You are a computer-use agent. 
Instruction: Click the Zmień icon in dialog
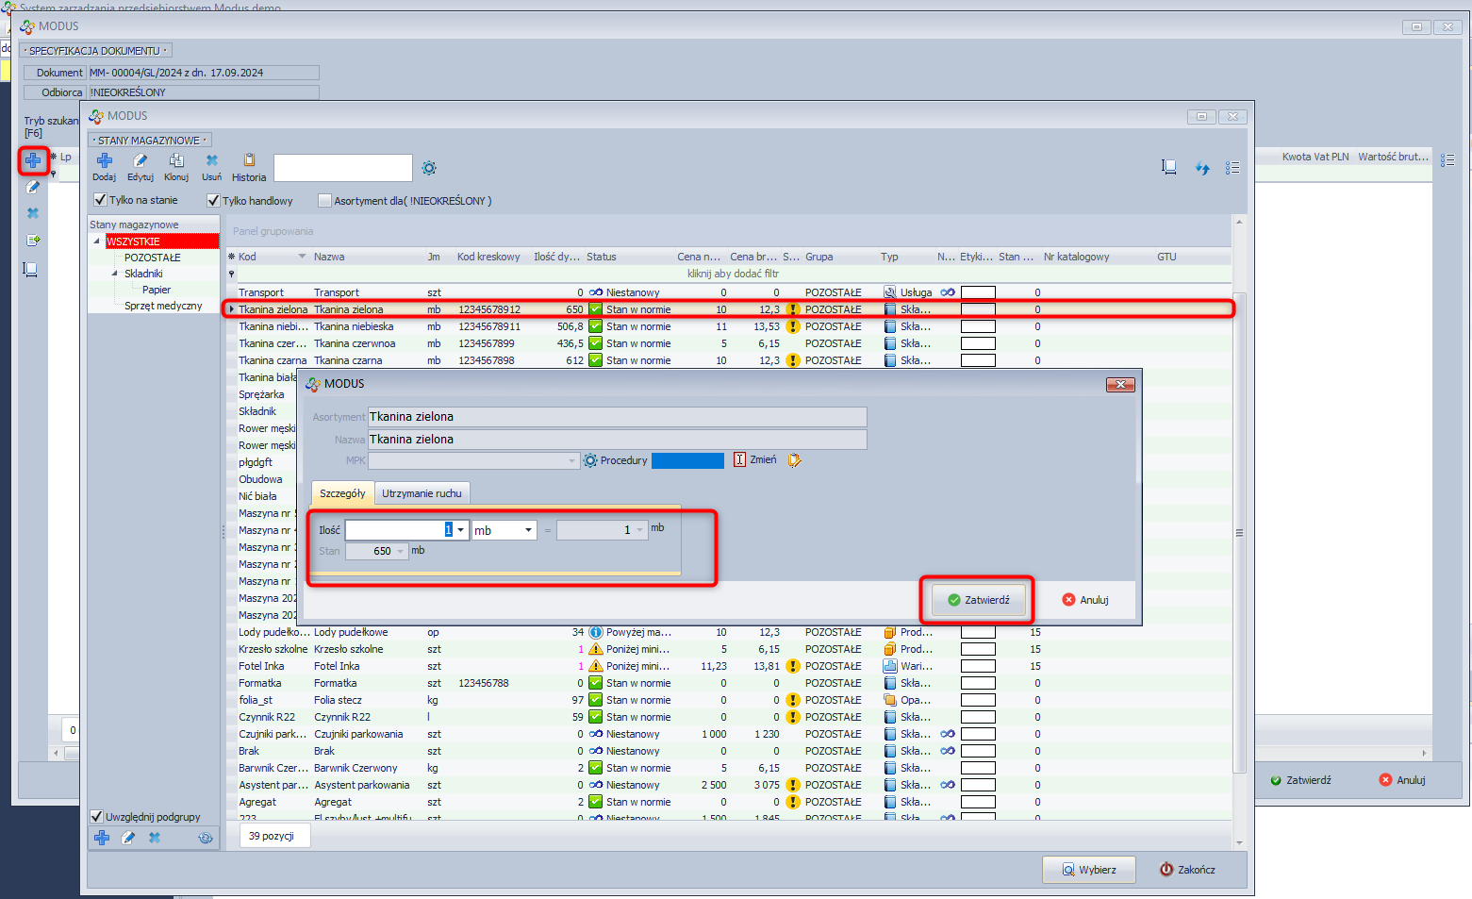740,460
